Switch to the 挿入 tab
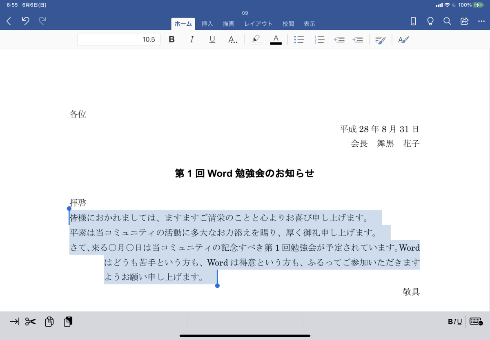The height and width of the screenshot is (340, 490). pos(207,24)
